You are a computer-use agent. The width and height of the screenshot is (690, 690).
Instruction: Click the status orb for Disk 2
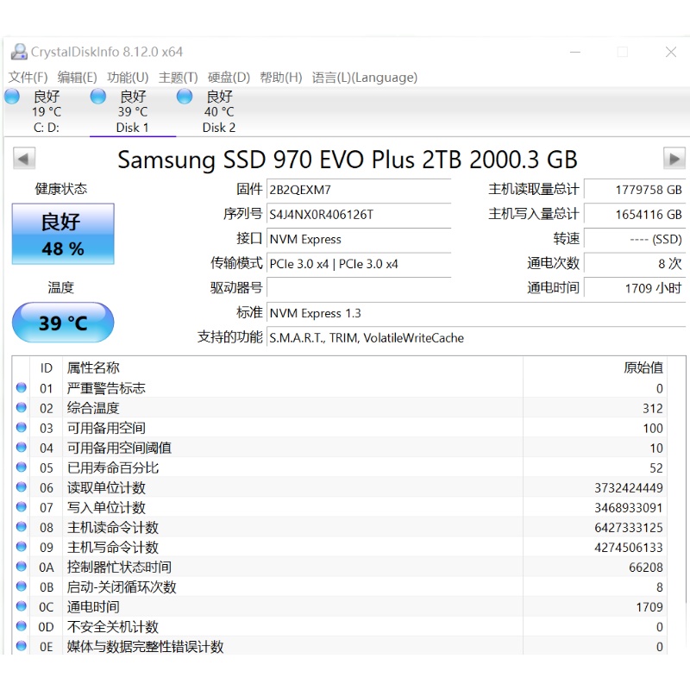(185, 97)
